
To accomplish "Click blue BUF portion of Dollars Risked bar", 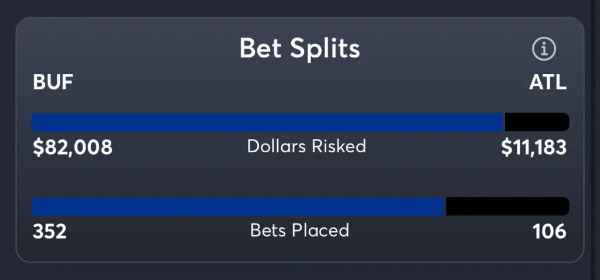I will (x=267, y=122).
